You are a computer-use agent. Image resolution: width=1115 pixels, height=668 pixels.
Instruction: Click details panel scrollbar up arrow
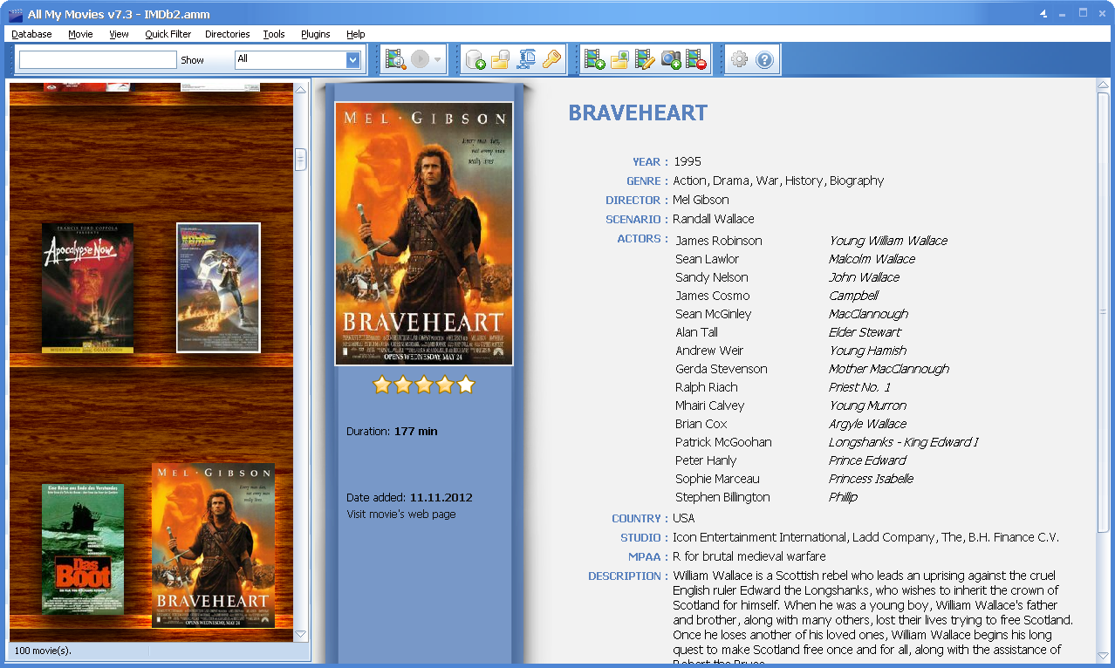[x=1104, y=85]
